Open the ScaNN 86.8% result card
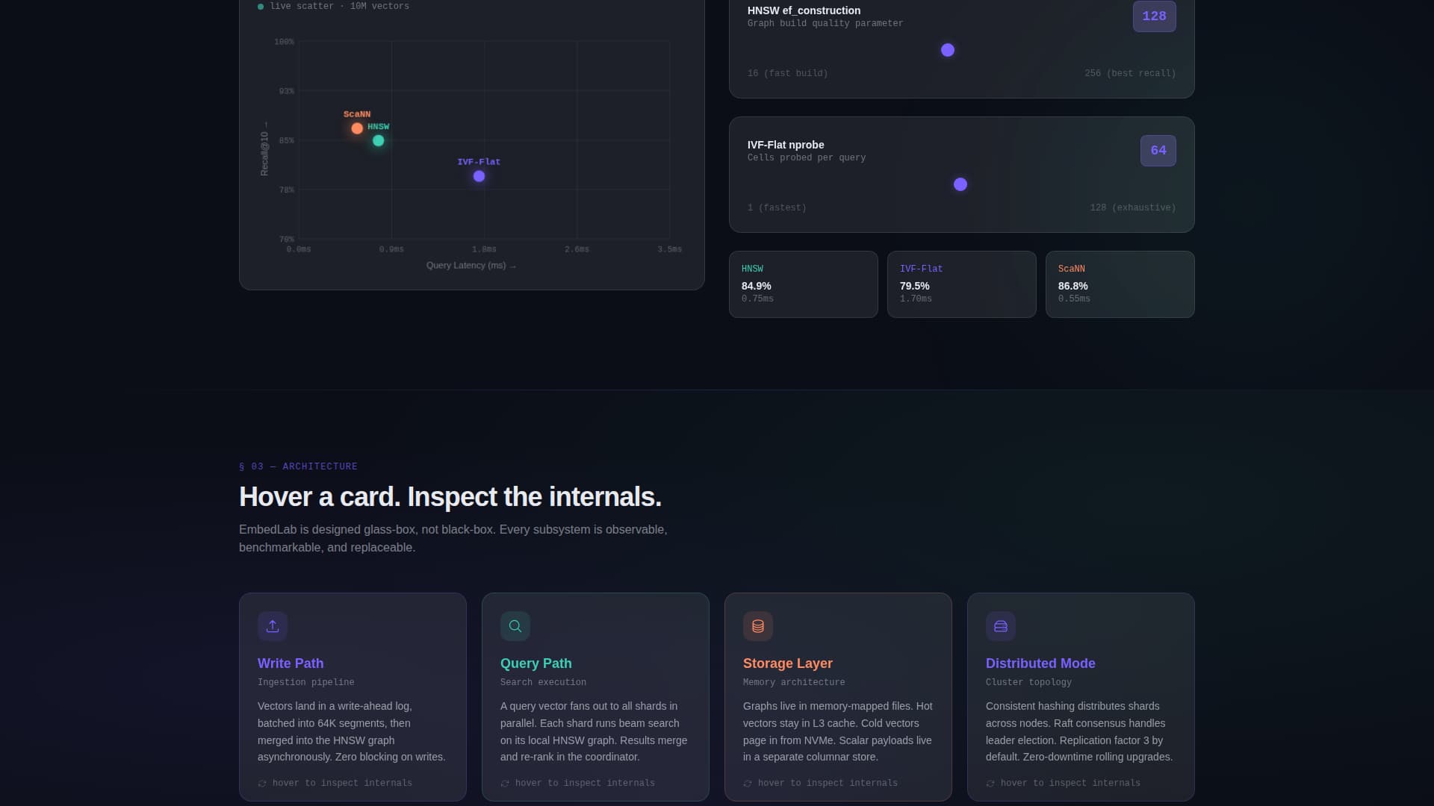 click(1120, 284)
